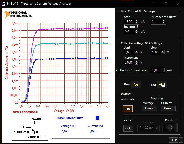Image resolution: width=184 pixels, height=144 pixels.
Task: Increase base current Increment value
Action: 136,30
